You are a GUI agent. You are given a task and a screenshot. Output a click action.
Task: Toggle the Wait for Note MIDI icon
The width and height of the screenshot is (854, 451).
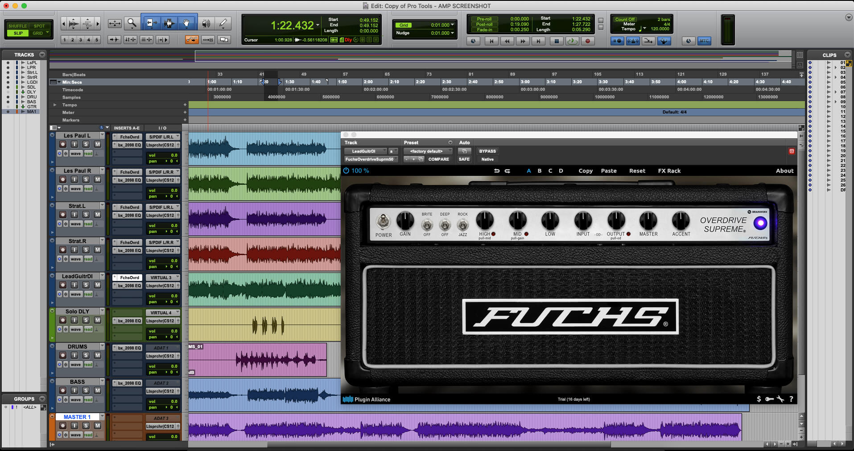(x=618, y=41)
